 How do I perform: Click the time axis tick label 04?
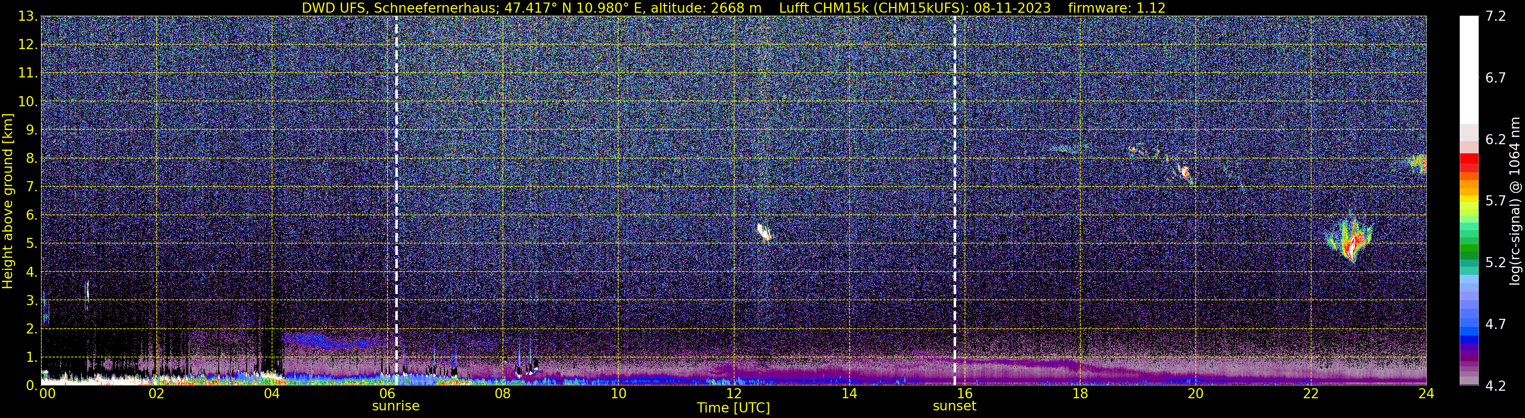tap(271, 394)
